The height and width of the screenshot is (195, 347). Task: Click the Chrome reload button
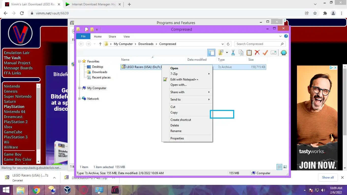click(x=22, y=13)
